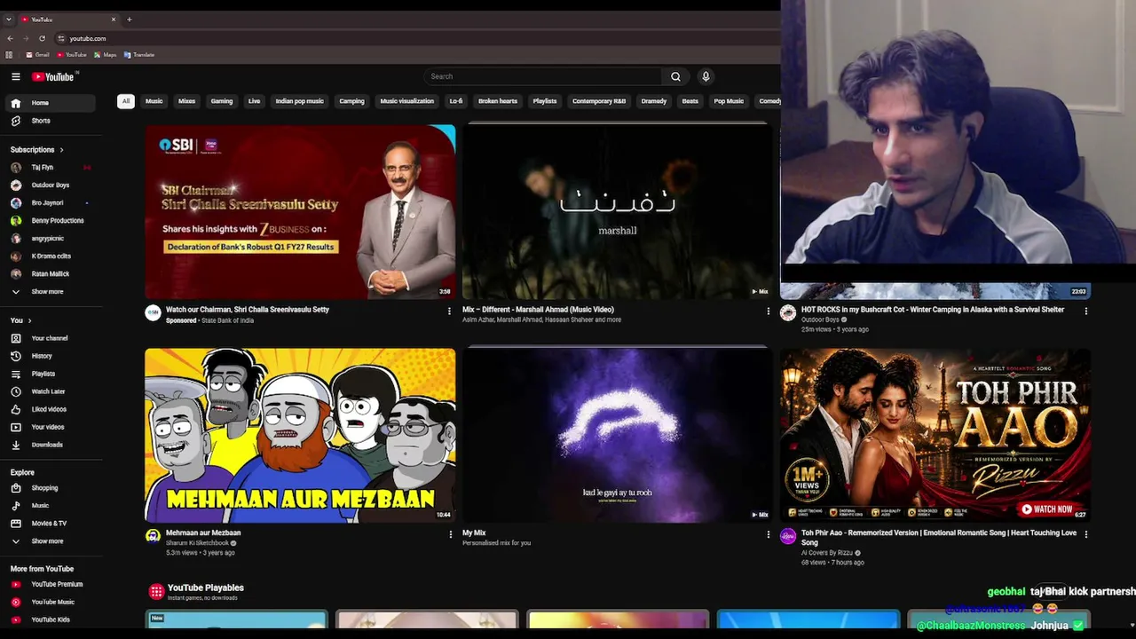
Task: Play the Toh Phir Aao thumbnail
Action: coord(935,435)
